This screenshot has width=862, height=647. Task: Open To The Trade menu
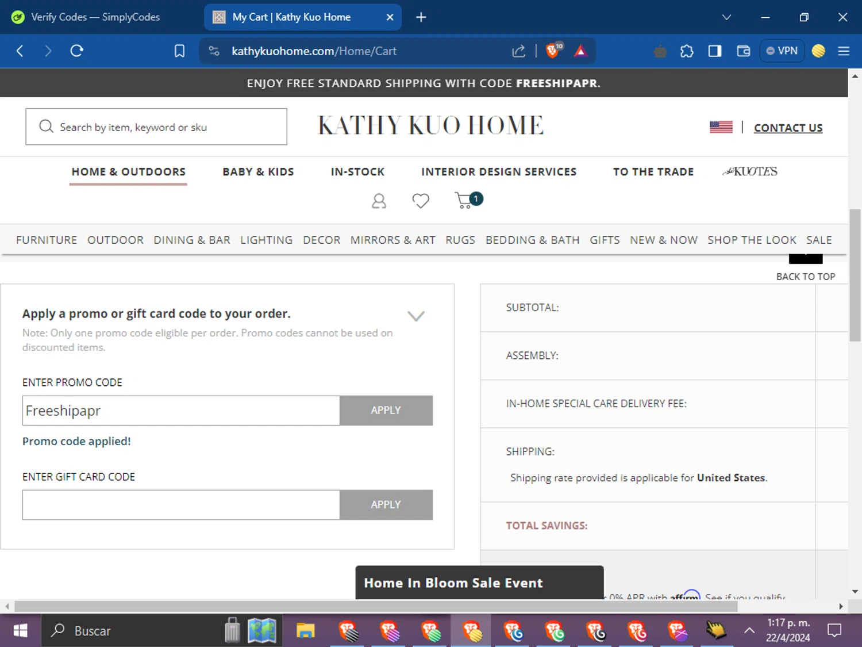click(x=653, y=172)
